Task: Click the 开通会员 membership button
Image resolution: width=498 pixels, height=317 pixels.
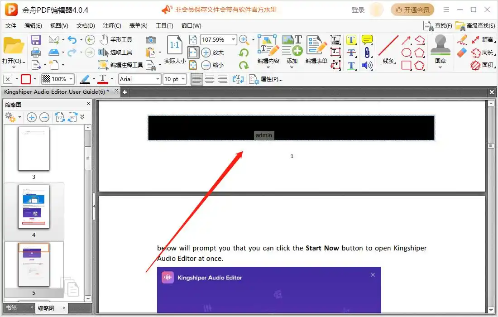Action: pyautogui.click(x=412, y=10)
